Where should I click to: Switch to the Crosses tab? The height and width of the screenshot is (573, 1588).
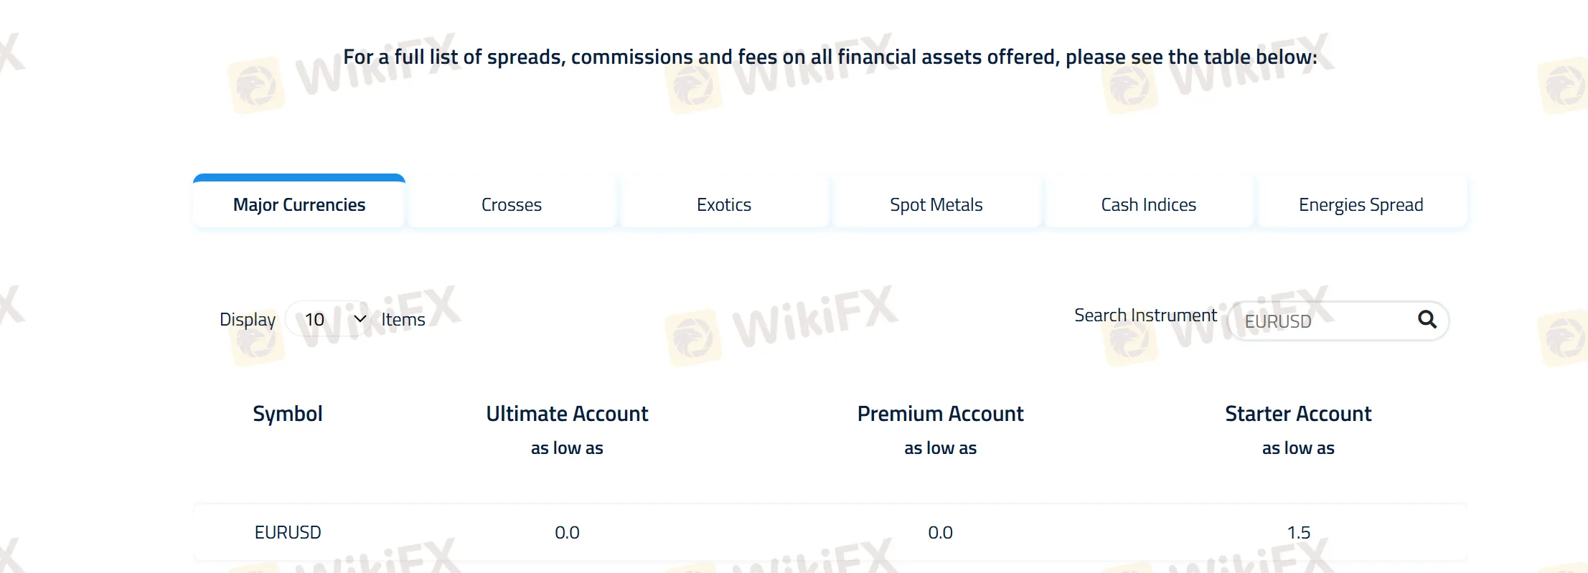(x=512, y=205)
